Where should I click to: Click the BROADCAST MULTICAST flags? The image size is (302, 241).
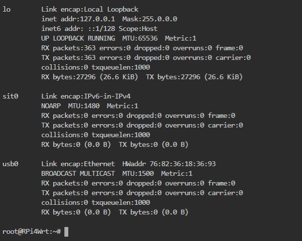pyautogui.click(x=78, y=173)
